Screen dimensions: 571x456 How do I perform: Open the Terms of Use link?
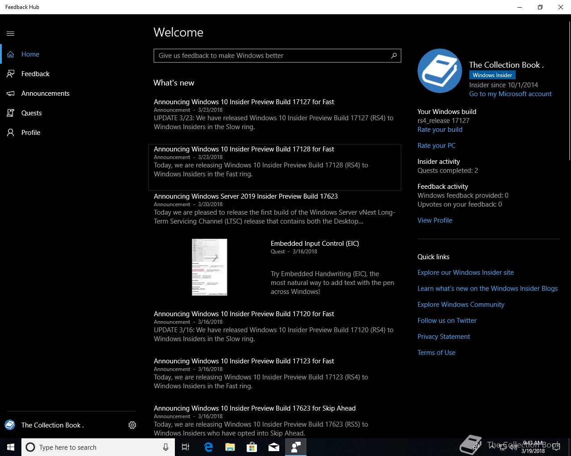coord(436,353)
